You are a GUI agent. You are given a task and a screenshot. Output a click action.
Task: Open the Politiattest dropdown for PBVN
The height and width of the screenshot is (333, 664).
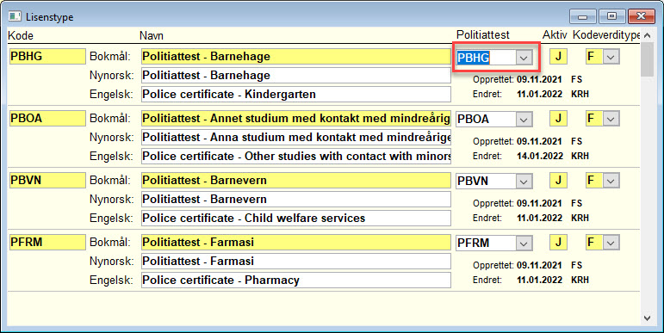tap(524, 181)
